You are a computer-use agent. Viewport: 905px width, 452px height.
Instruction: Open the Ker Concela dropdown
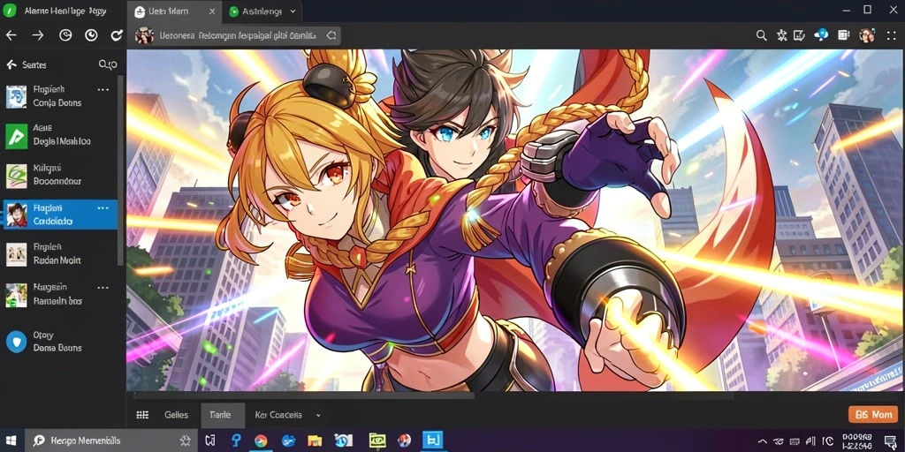287,415
